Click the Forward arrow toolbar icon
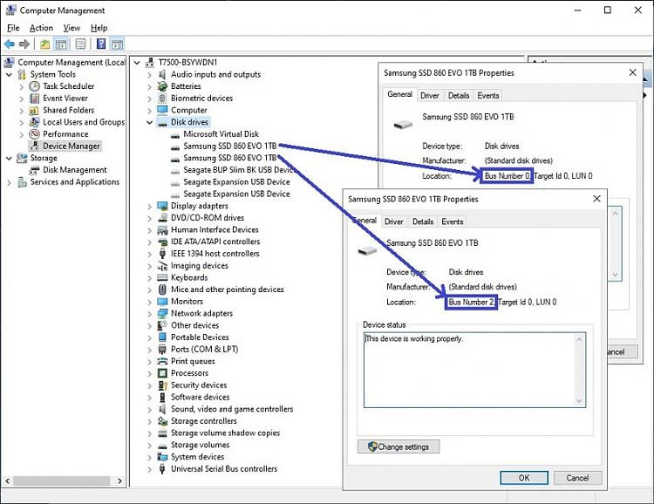This screenshot has width=654, height=504. point(24,44)
